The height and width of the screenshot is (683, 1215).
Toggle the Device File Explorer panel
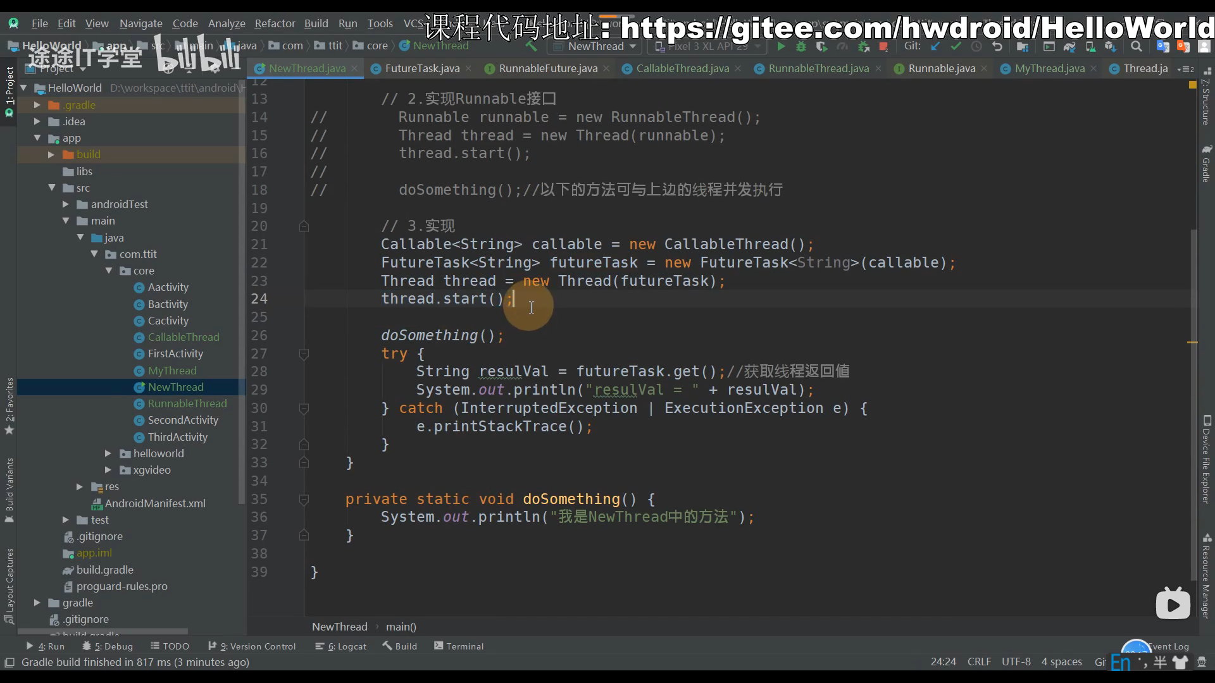[x=1206, y=460]
